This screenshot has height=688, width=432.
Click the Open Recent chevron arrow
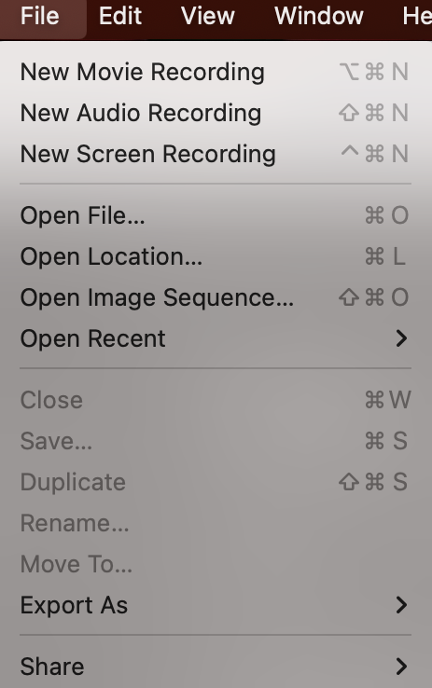tap(401, 338)
